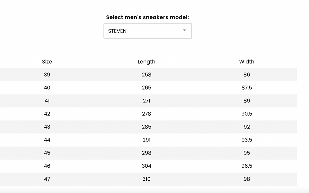309x193 pixels.
Task: Click width value 87.5
Action: pyautogui.click(x=247, y=88)
